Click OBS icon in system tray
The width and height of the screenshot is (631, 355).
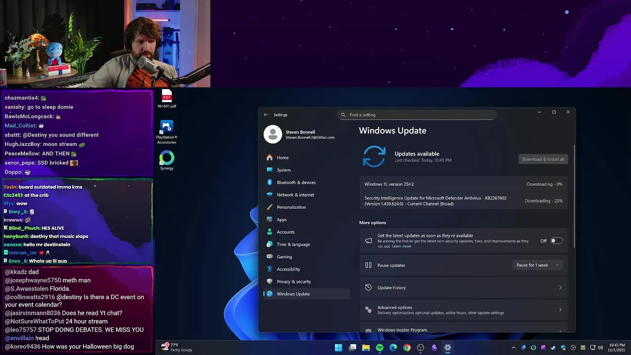pyautogui.click(x=573, y=348)
